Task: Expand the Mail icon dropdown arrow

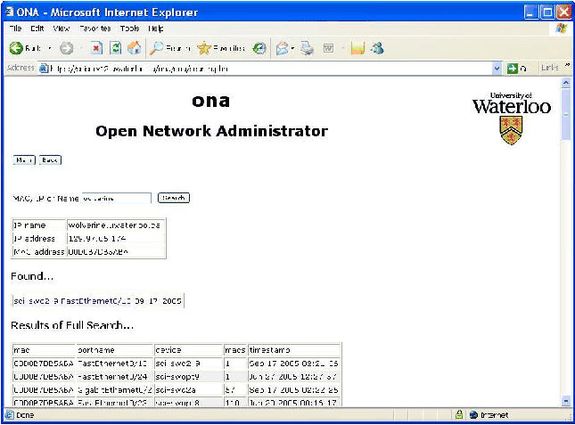Action: coord(292,48)
